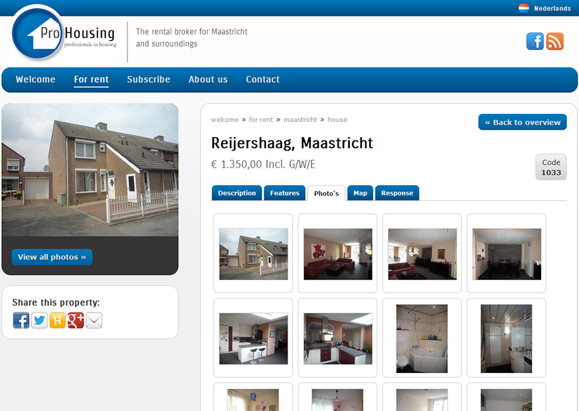Open the Subscribe menu item
The image size is (579, 411).
click(x=149, y=80)
